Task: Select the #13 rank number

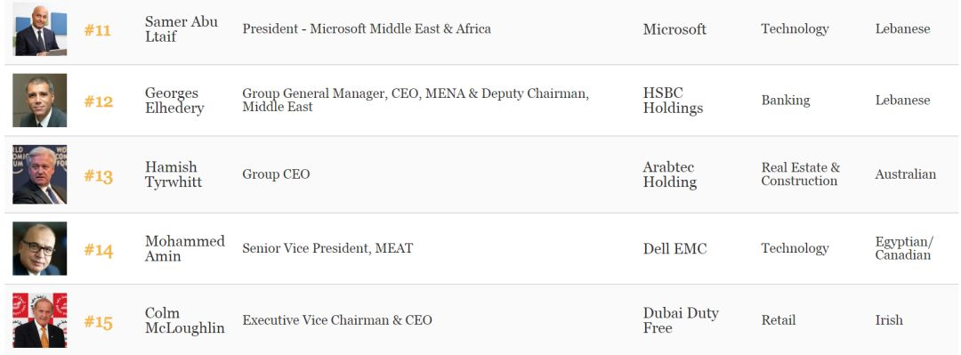Action: coord(99,176)
